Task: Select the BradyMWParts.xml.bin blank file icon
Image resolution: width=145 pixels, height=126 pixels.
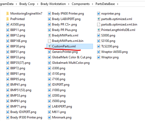Action: pyautogui.click(x=49, y=41)
